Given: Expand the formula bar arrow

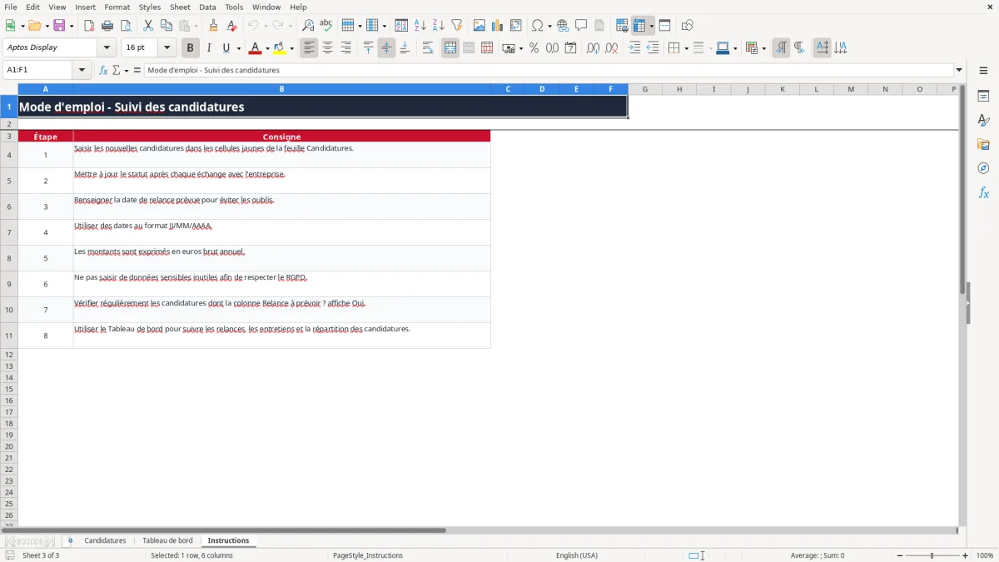Looking at the screenshot, I should pos(959,70).
